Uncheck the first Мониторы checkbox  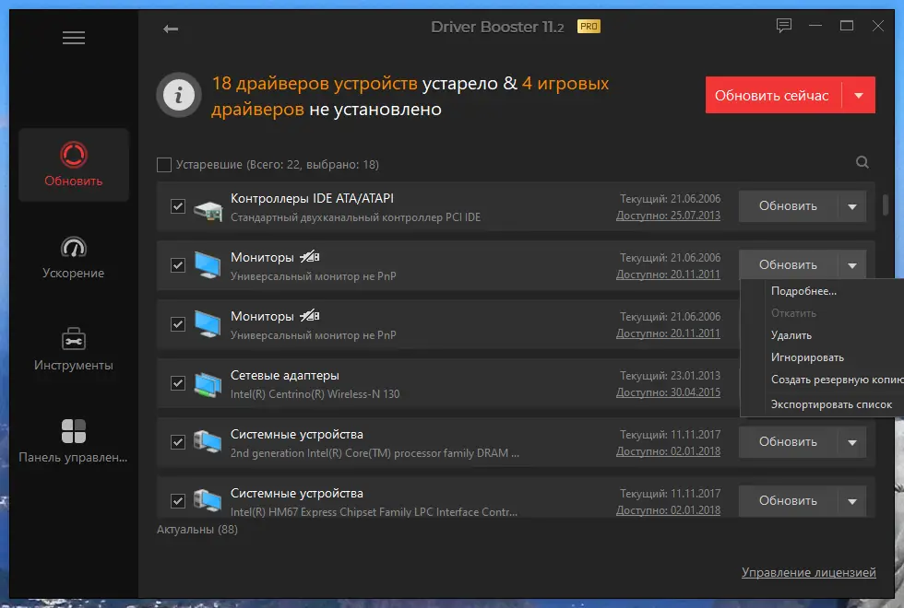[178, 265]
